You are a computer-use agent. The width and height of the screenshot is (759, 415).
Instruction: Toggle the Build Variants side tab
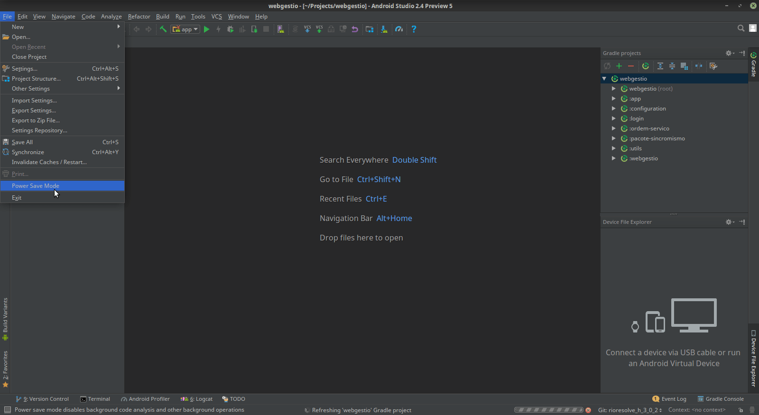coord(5,319)
